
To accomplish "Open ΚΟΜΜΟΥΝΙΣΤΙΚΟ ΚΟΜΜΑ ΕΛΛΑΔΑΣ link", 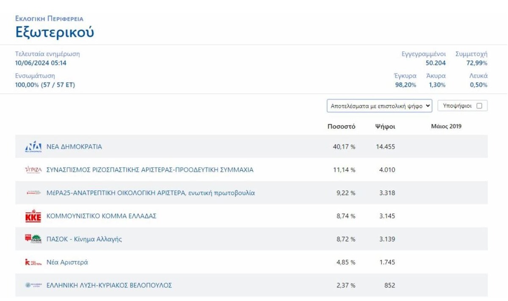I will tap(102, 216).
